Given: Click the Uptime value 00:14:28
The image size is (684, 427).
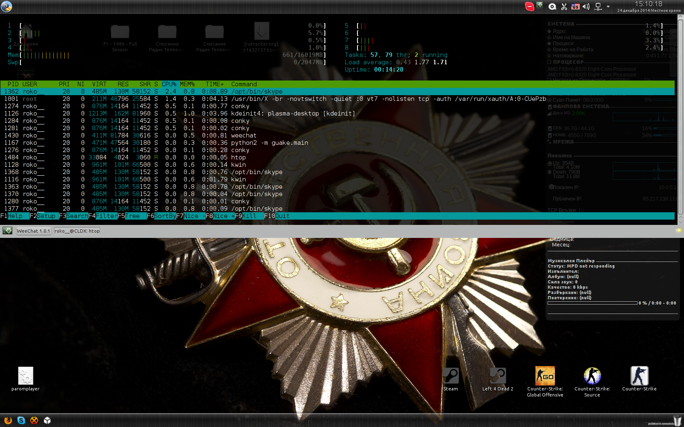Looking at the screenshot, I should 389,70.
